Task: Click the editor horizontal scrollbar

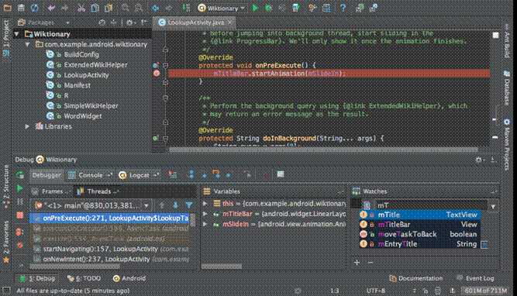Action: pos(323,150)
